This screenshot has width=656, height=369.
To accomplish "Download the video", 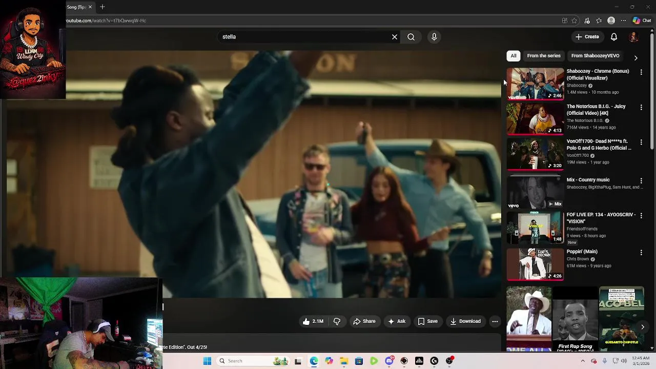I will (x=465, y=321).
